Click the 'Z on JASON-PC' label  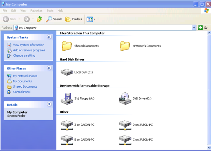[x=84, y=125]
